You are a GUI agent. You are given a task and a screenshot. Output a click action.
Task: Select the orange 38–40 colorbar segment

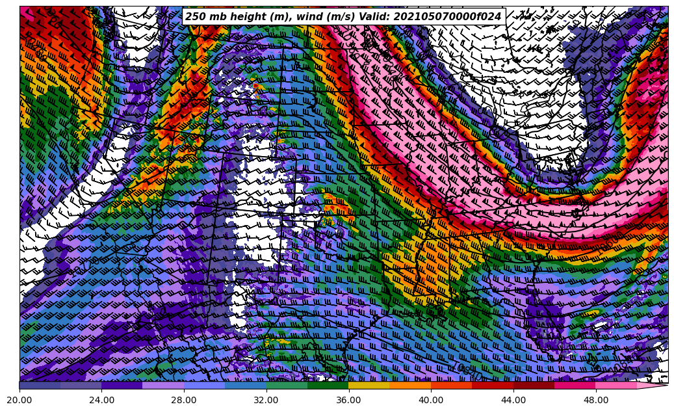[411, 386]
